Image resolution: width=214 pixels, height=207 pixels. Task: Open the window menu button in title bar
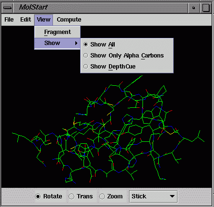click(x=7, y=8)
